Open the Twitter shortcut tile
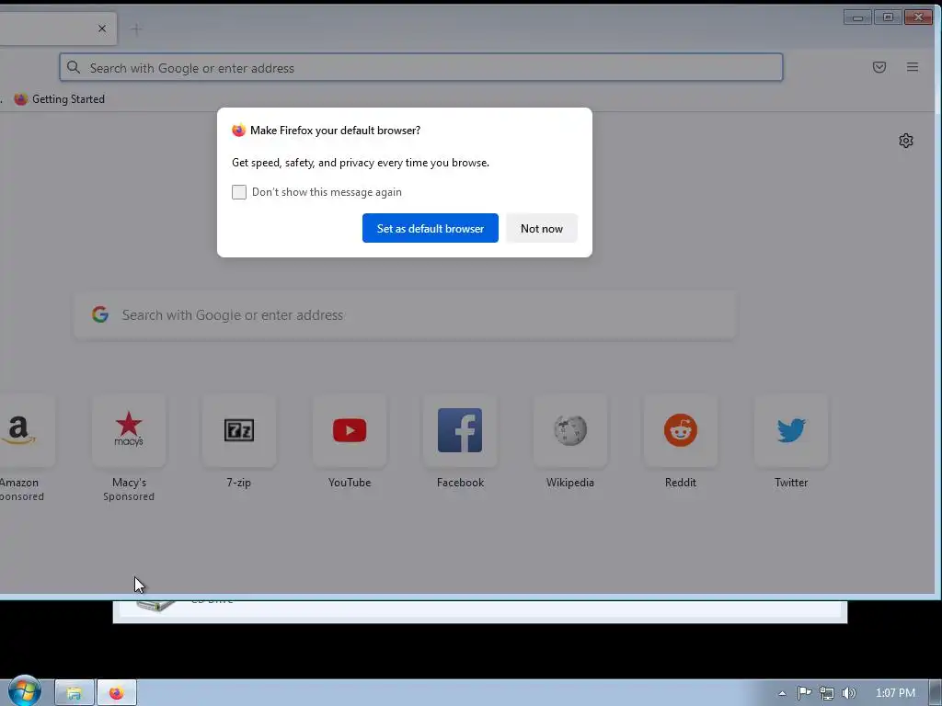 791,430
